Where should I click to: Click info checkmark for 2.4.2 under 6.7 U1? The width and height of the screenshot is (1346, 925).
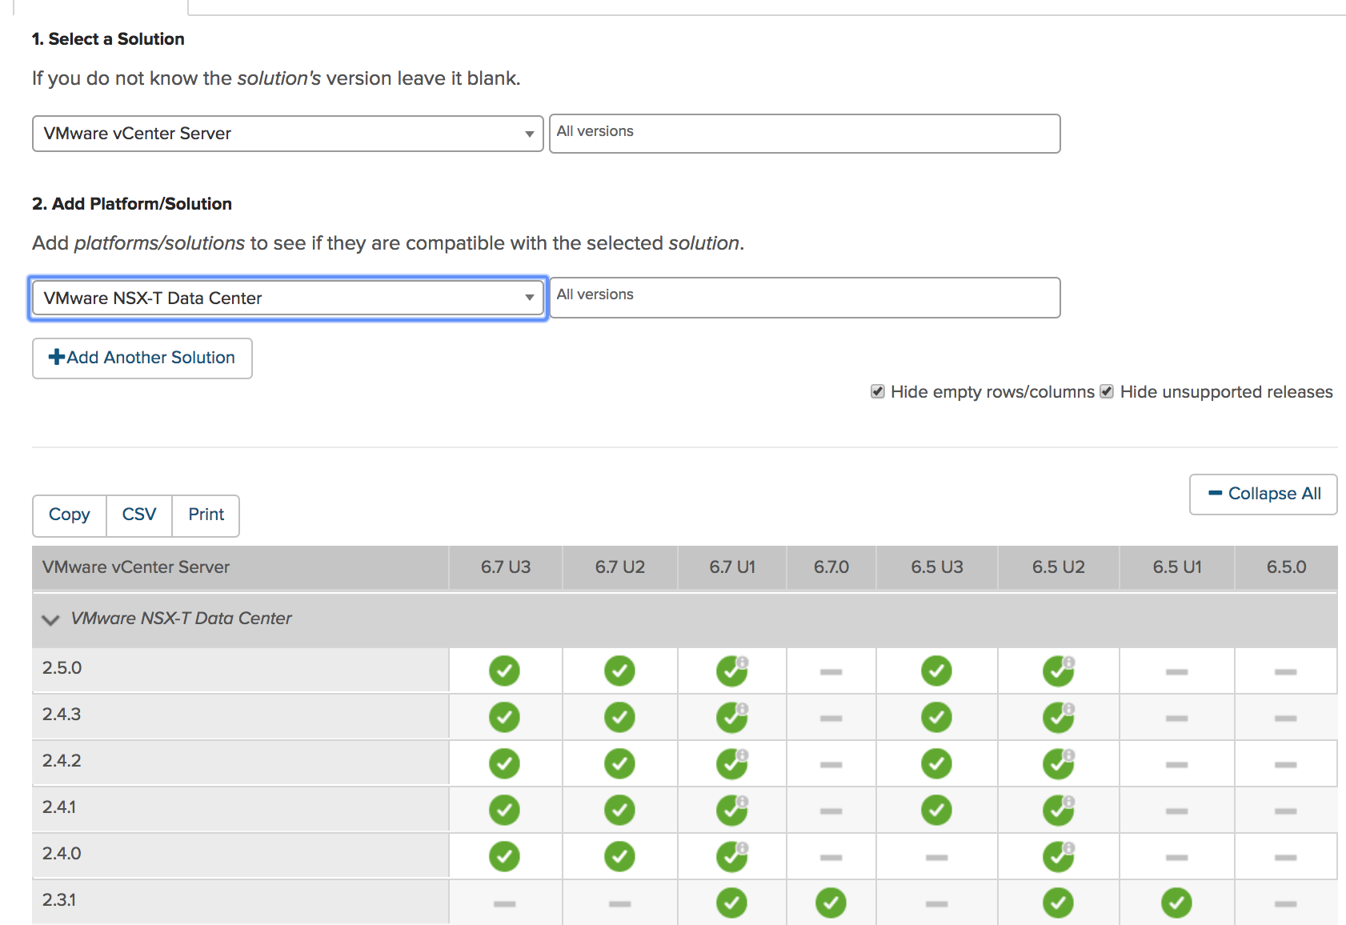pyautogui.click(x=732, y=763)
